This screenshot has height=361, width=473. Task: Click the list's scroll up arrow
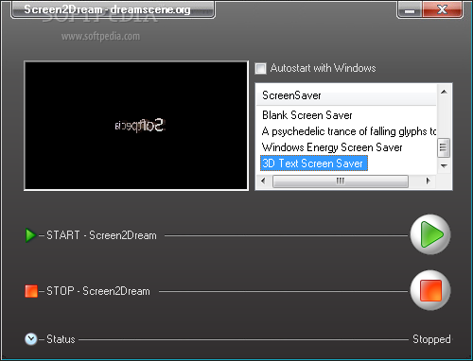(444, 92)
